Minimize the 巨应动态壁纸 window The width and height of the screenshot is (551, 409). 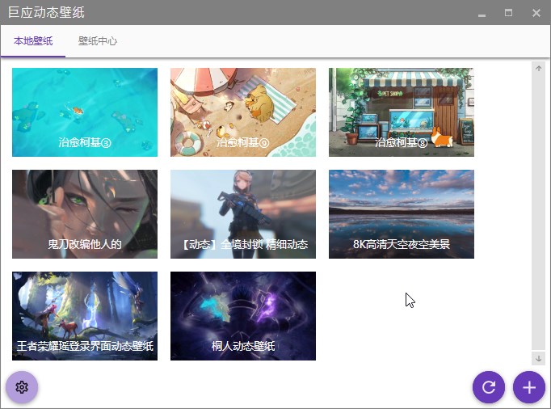tap(482, 14)
